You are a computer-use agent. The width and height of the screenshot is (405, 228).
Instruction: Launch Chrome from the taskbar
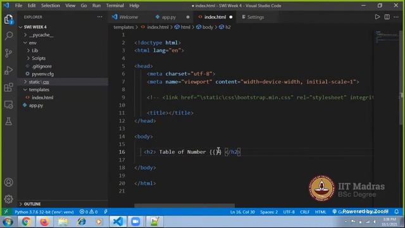(26, 222)
